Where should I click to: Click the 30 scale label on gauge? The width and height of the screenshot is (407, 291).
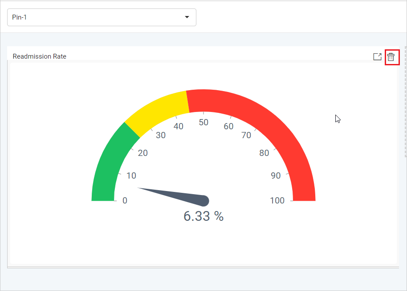coord(161,135)
